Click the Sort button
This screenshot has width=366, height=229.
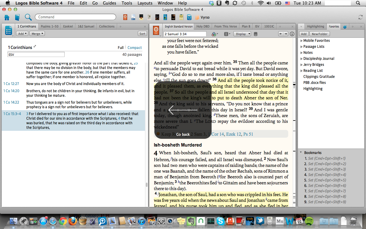142,34
